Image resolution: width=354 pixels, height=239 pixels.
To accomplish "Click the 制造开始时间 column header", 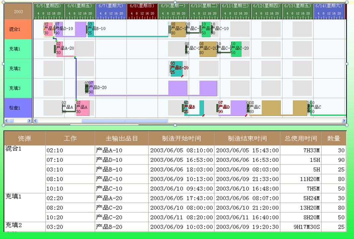I will click(x=181, y=138).
